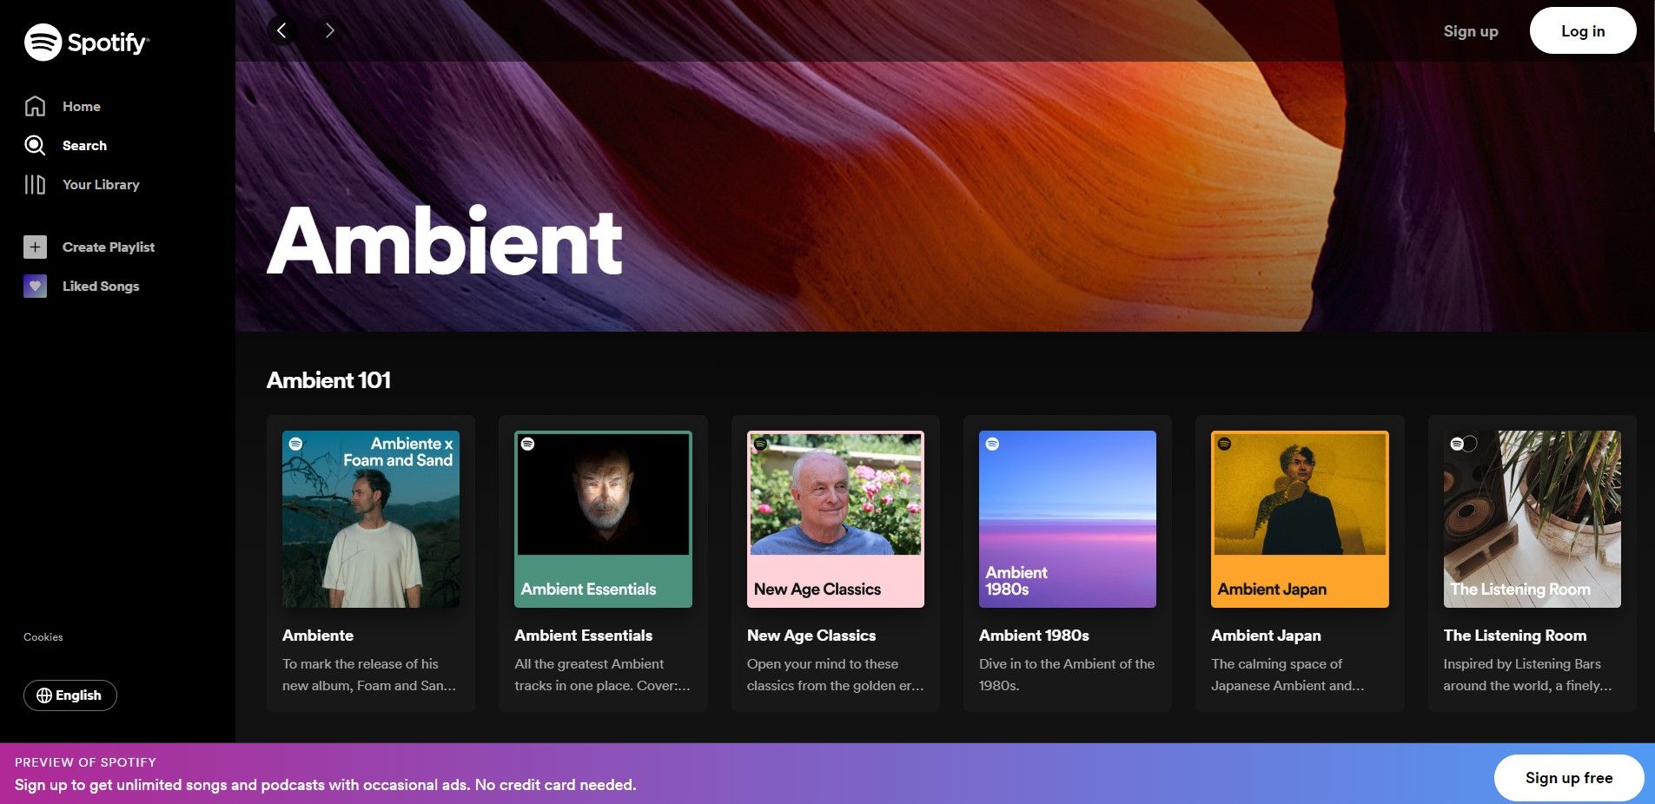This screenshot has width=1655, height=804.
Task: Click the large Ambient page title
Action: (445, 241)
